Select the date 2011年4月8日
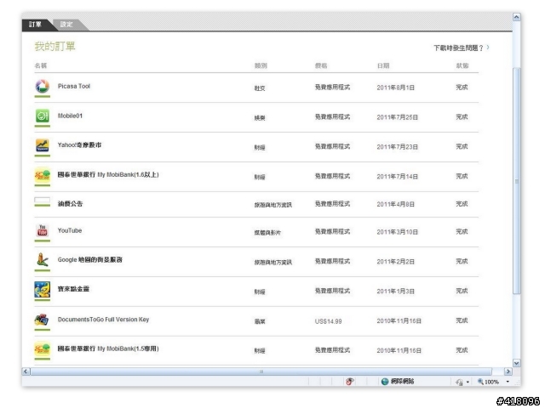 [x=395, y=204]
